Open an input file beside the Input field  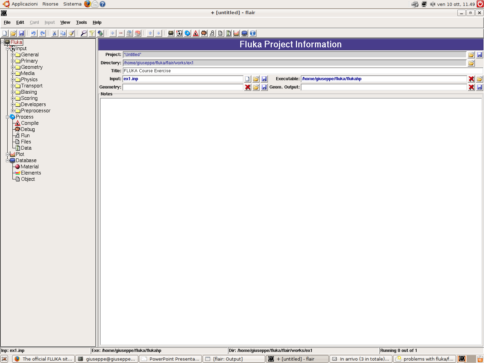(256, 79)
